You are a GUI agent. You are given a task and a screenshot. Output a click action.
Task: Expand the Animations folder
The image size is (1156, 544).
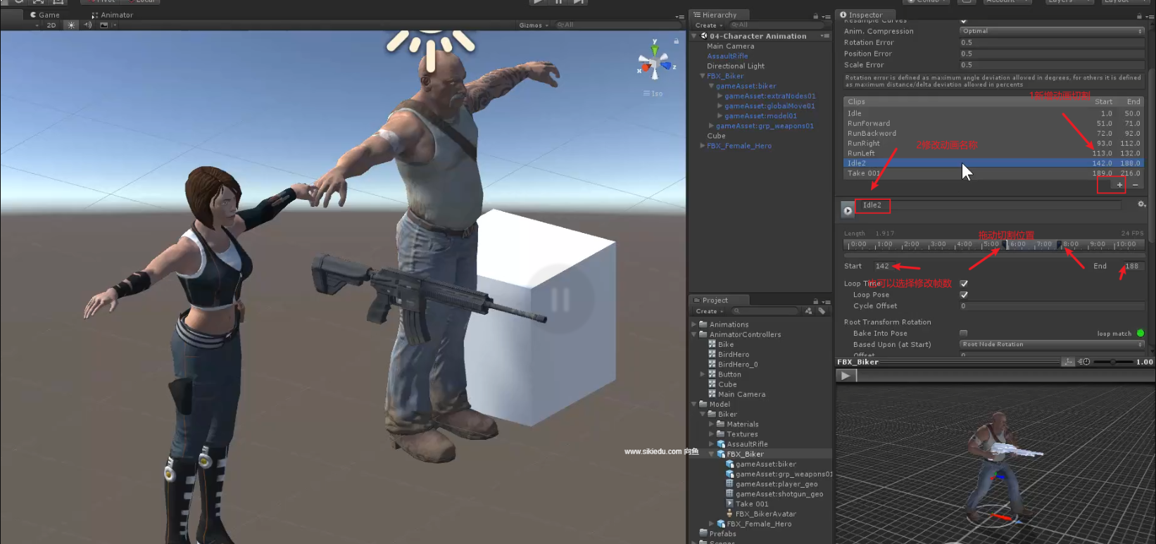[694, 324]
